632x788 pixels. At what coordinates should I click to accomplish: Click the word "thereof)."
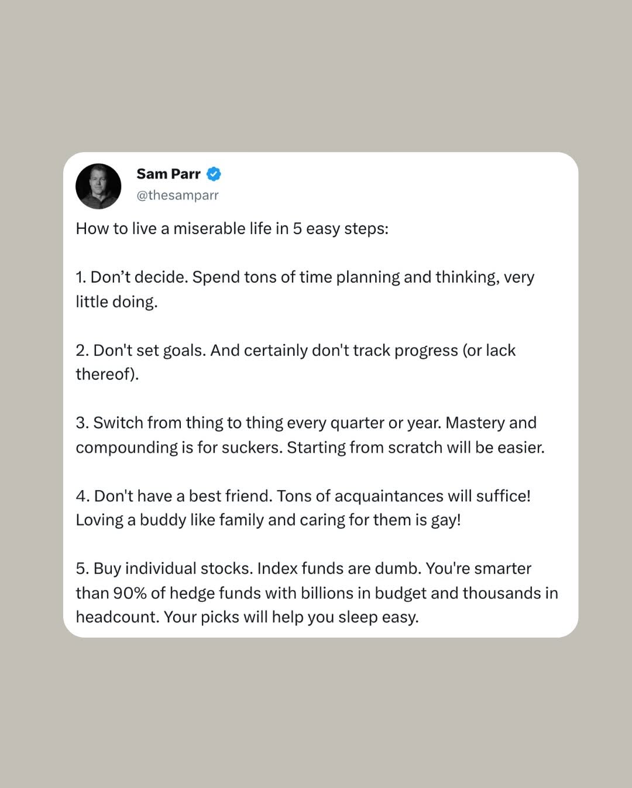pos(107,374)
